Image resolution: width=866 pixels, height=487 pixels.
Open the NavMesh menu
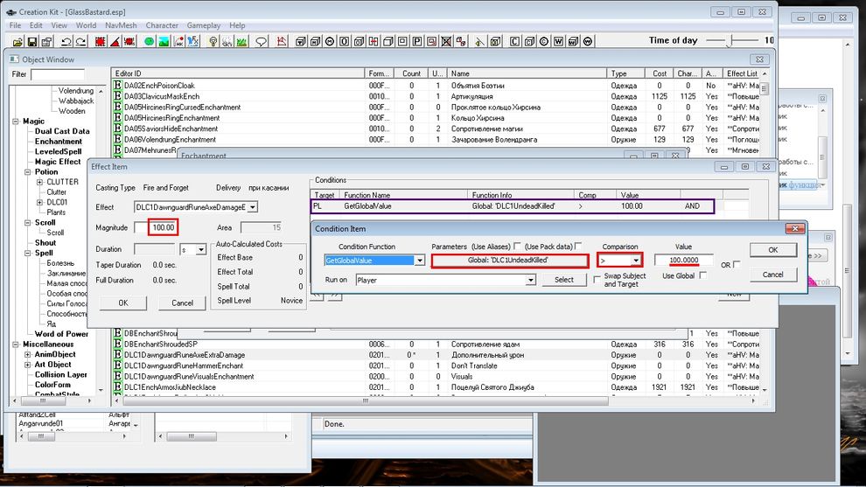click(x=122, y=25)
